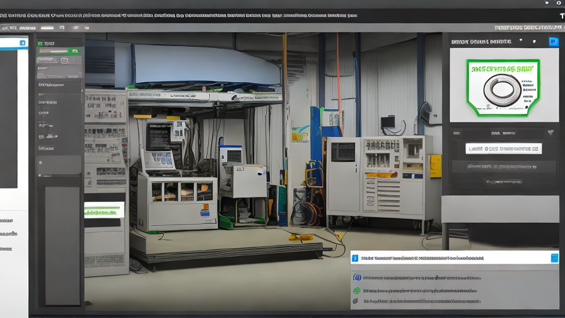Click the dark gray button below the white field

504,167
